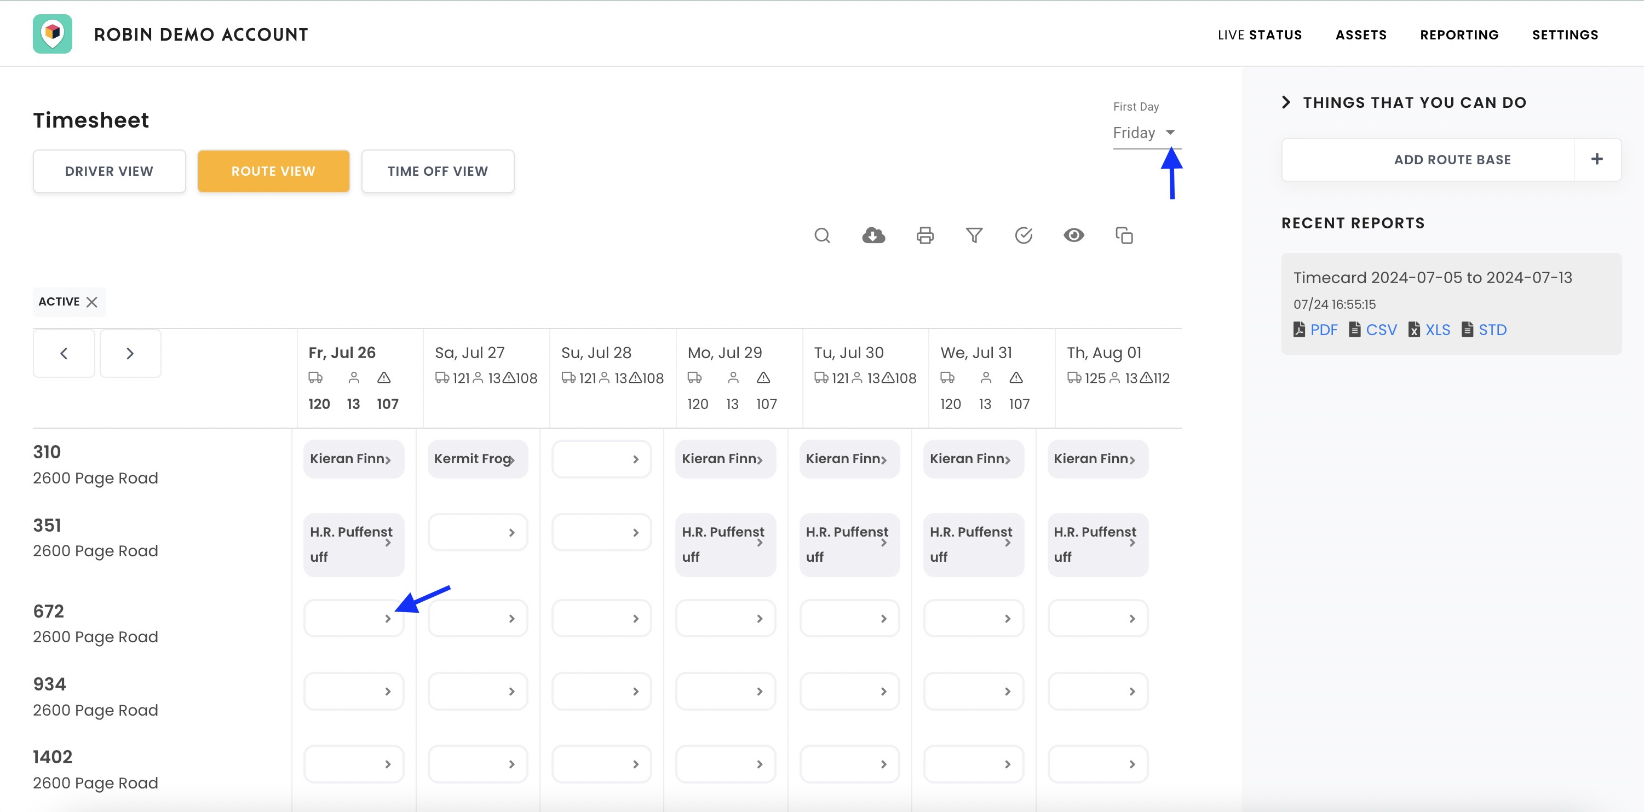Select the Route View tab

pos(273,171)
